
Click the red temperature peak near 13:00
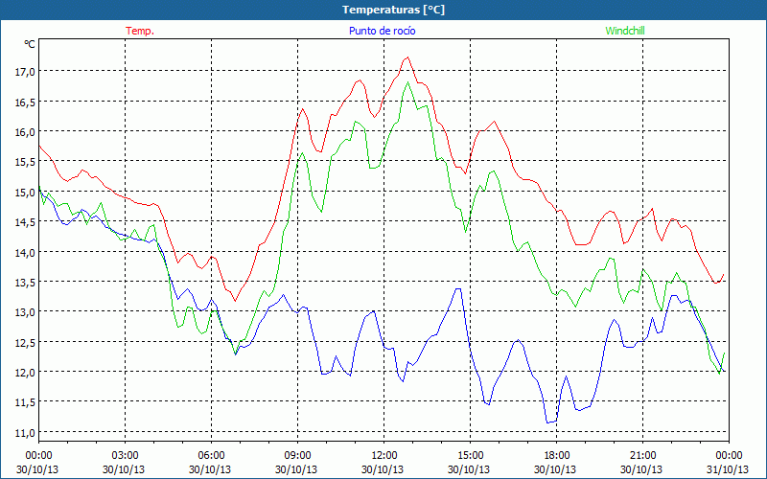tap(407, 57)
